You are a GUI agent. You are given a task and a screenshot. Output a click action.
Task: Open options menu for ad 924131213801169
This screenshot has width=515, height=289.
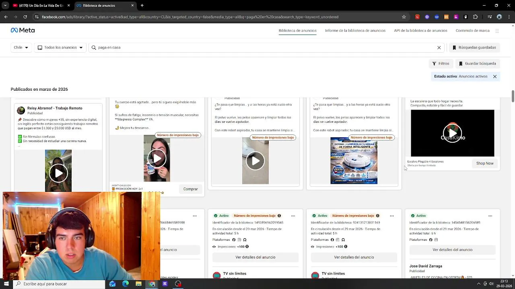(x=392, y=216)
